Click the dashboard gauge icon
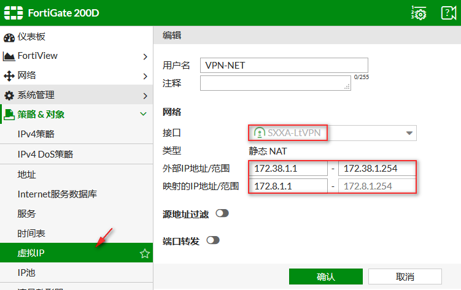This screenshot has width=461, height=290. coord(9,37)
